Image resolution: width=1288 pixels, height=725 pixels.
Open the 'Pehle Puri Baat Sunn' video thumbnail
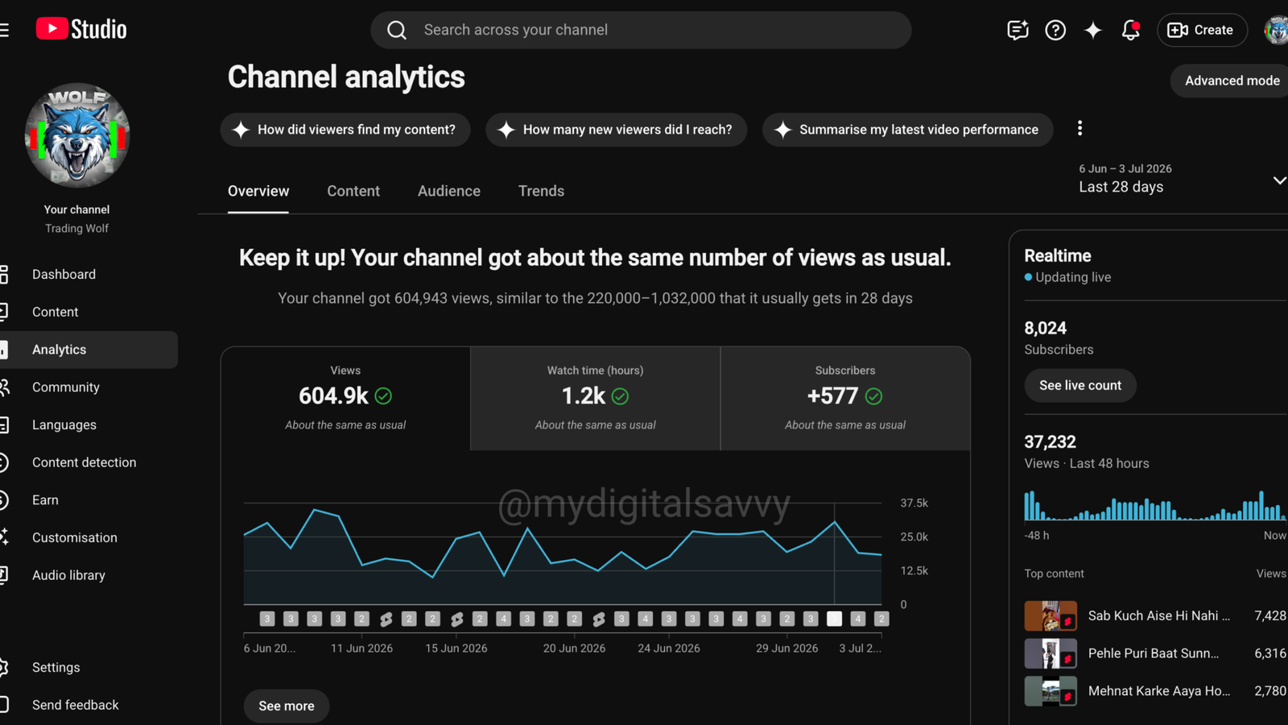coord(1051,653)
